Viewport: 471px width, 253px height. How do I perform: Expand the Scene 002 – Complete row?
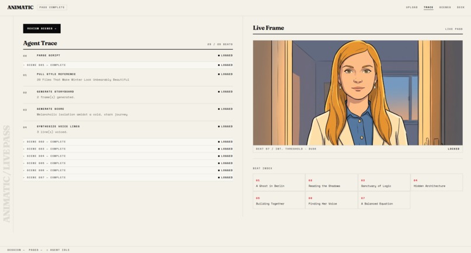[x=128, y=141]
